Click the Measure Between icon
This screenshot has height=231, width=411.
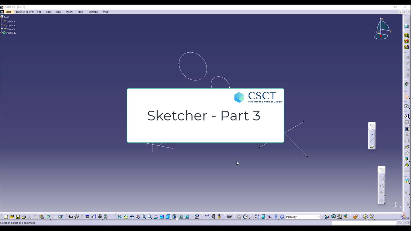[x=207, y=217]
